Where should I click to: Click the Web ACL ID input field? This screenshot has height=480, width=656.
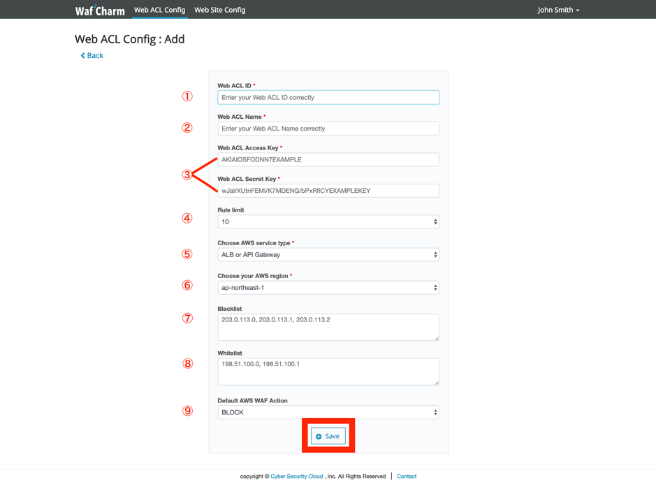pos(328,98)
